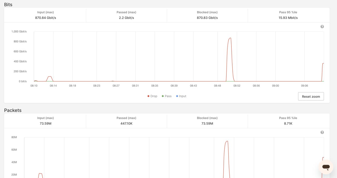Click the 09:06 time axis label
The width and height of the screenshot is (337, 178).
pyautogui.click(x=304, y=86)
